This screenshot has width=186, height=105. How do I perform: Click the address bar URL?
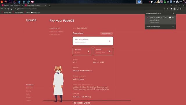pos(27,9)
